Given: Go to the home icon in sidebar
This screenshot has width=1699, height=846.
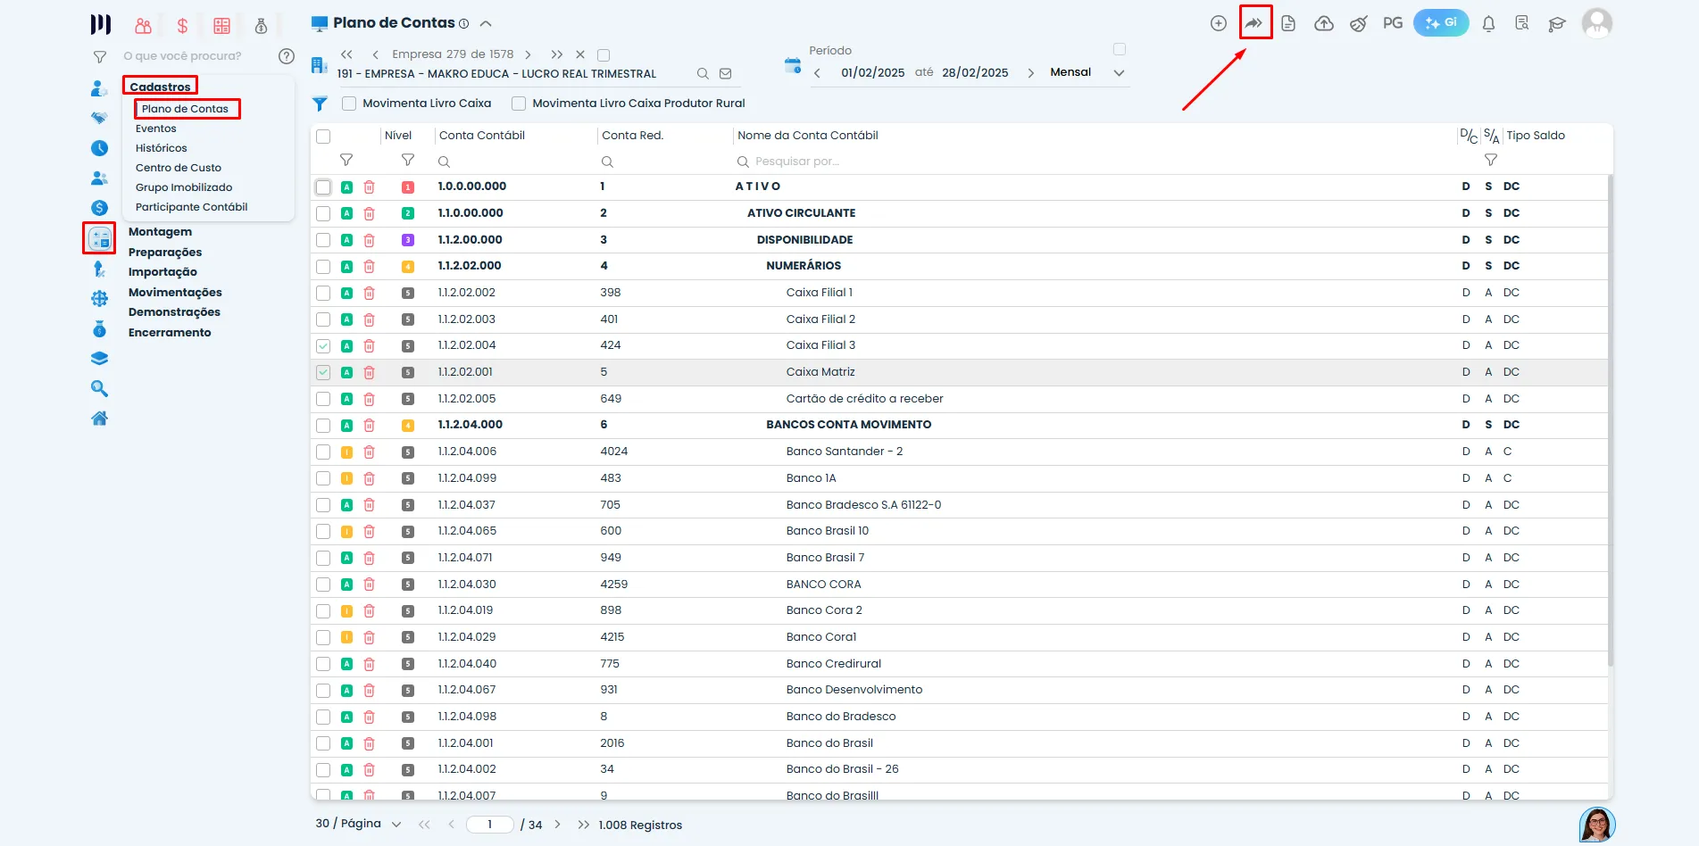Looking at the screenshot, I should 99,419.
